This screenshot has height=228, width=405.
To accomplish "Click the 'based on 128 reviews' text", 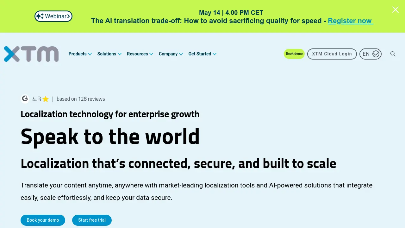I will pyautogui.click(x=81, y=99).
